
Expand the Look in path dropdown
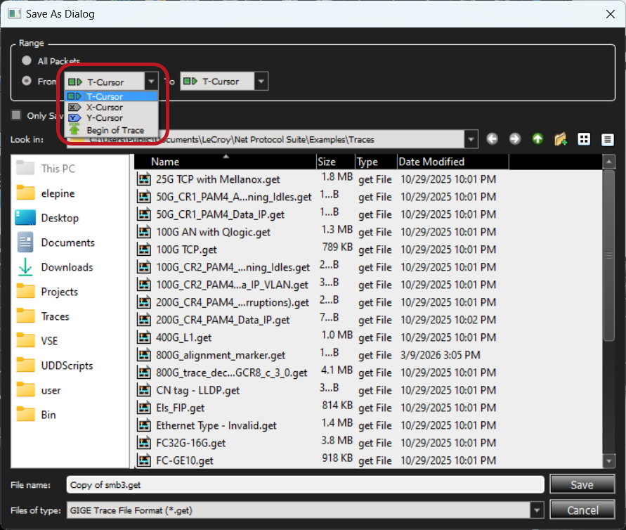471,139
